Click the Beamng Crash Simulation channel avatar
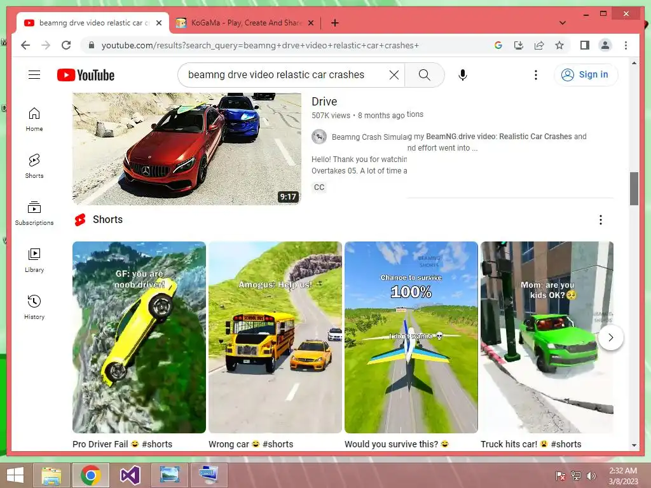 click(319, 137)
